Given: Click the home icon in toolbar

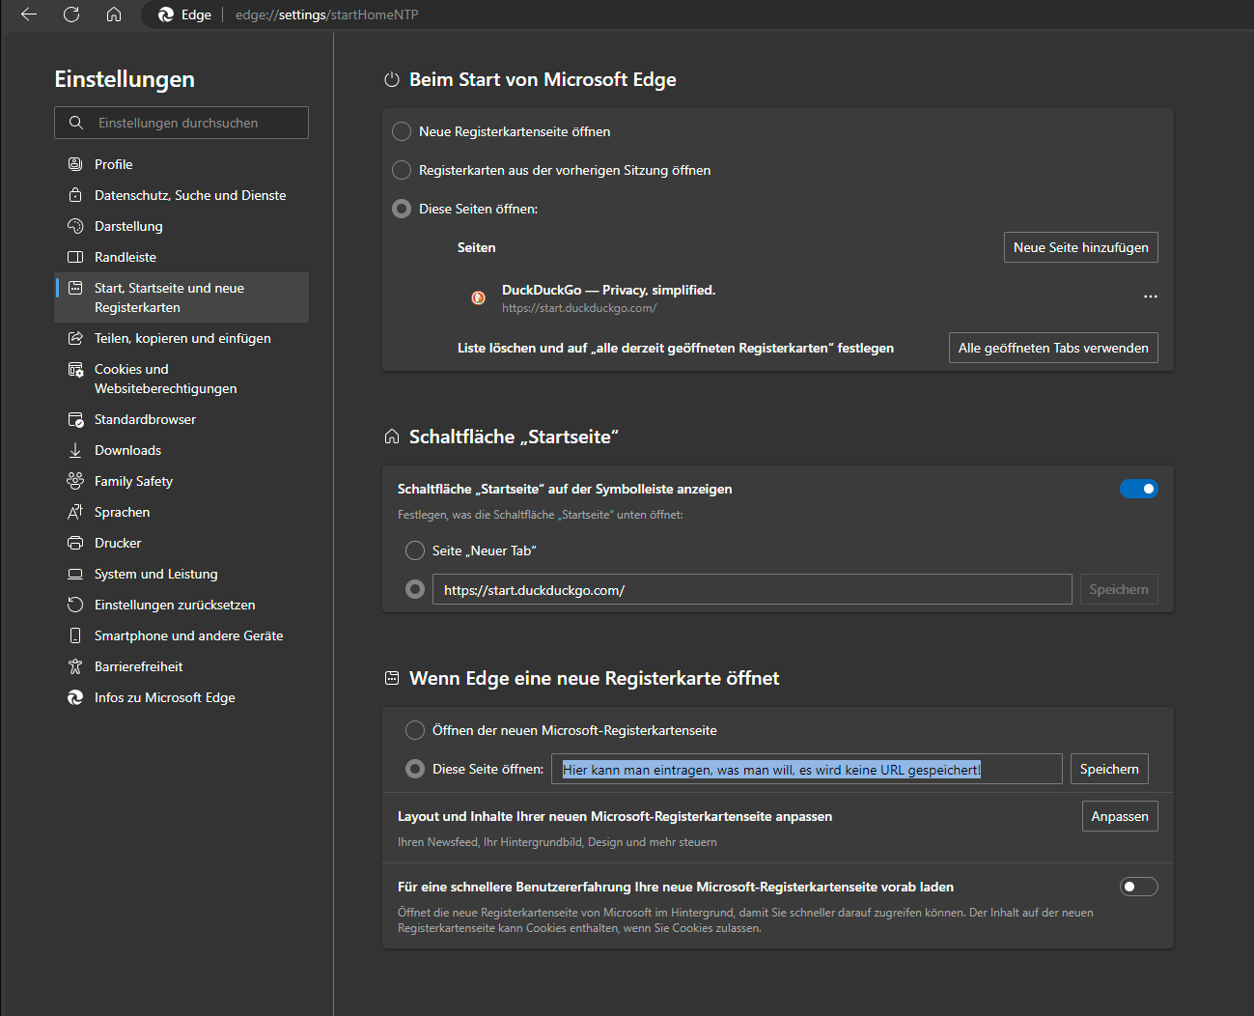Looking at the screenshot, I should click(x=114, y=14).
